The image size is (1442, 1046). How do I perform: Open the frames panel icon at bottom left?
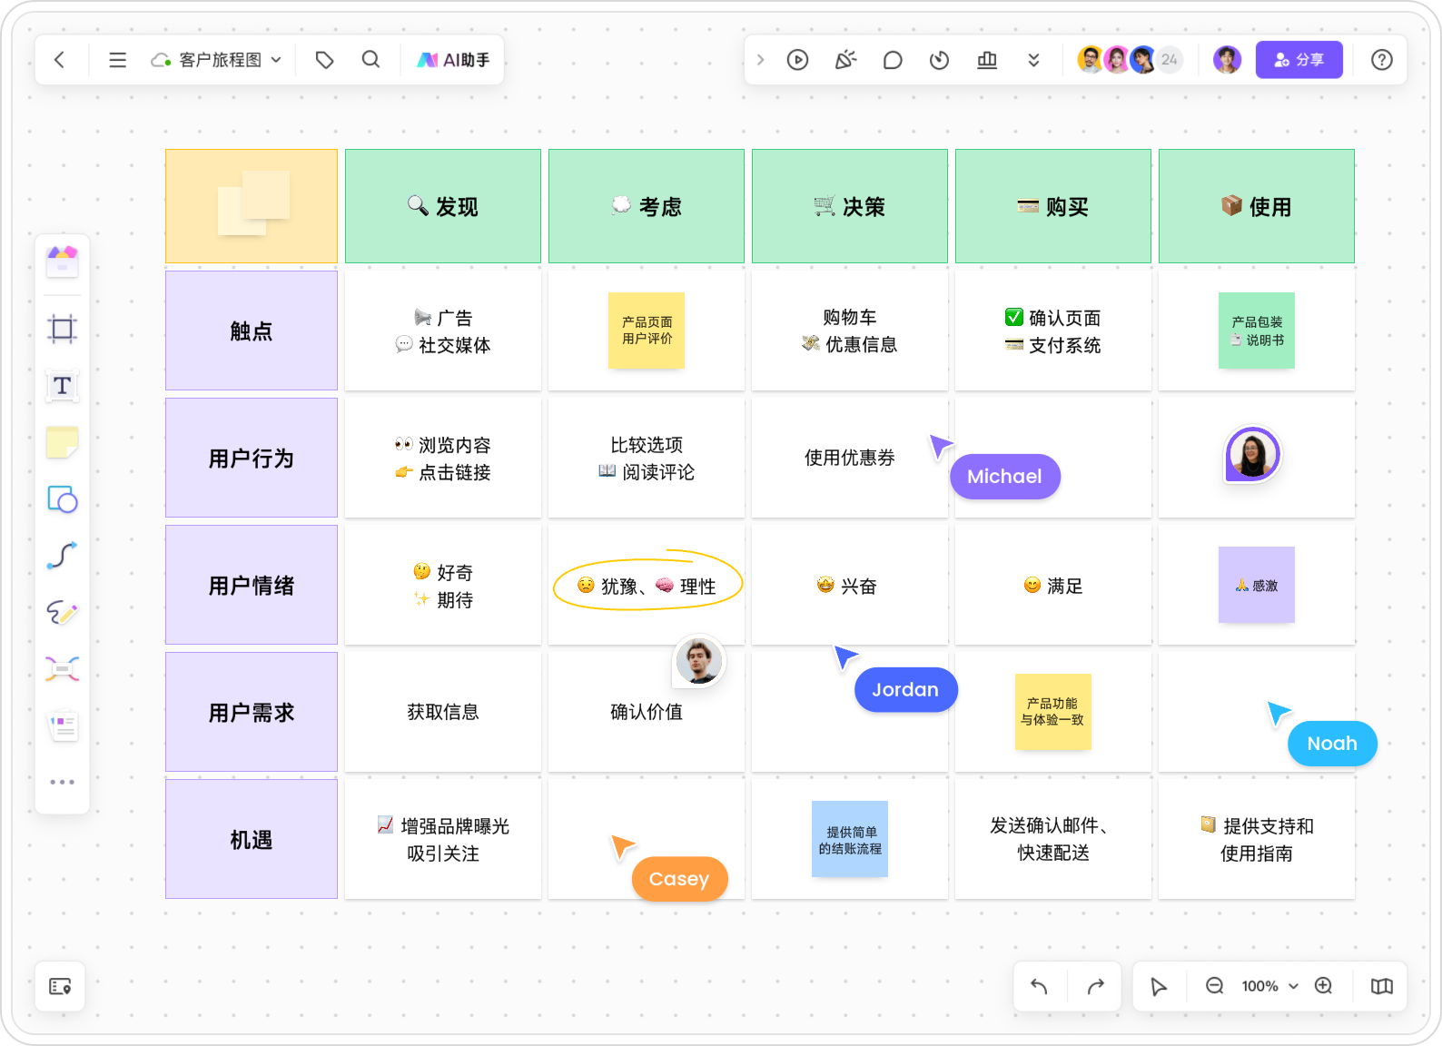pos(60,986)
